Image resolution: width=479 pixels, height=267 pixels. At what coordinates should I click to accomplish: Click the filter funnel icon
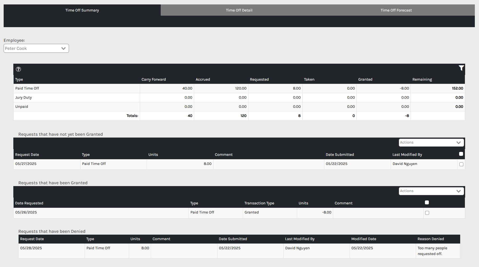click(x=461, y=68)
